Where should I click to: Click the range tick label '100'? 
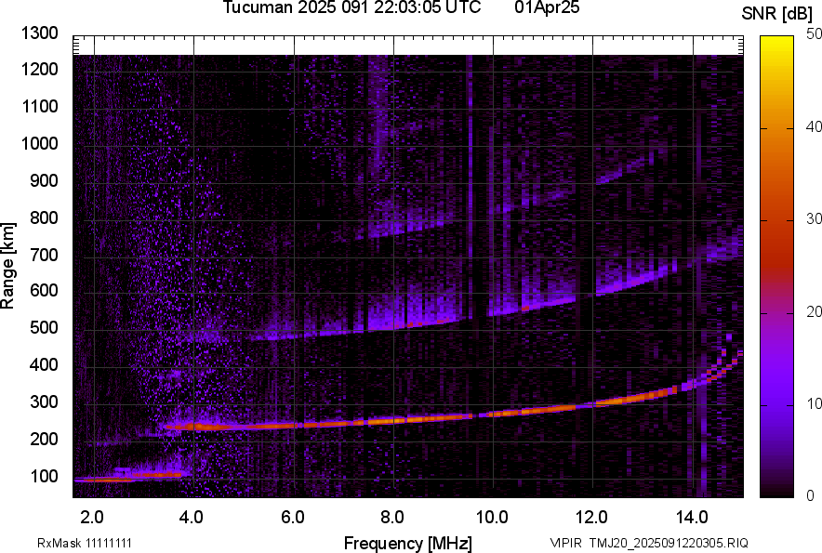[x=44, y=476]
